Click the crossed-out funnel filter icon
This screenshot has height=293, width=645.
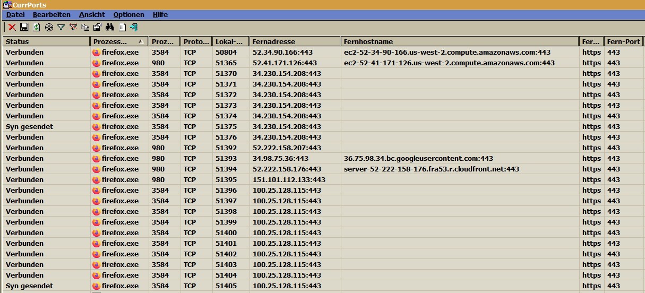tap(73, 27)
